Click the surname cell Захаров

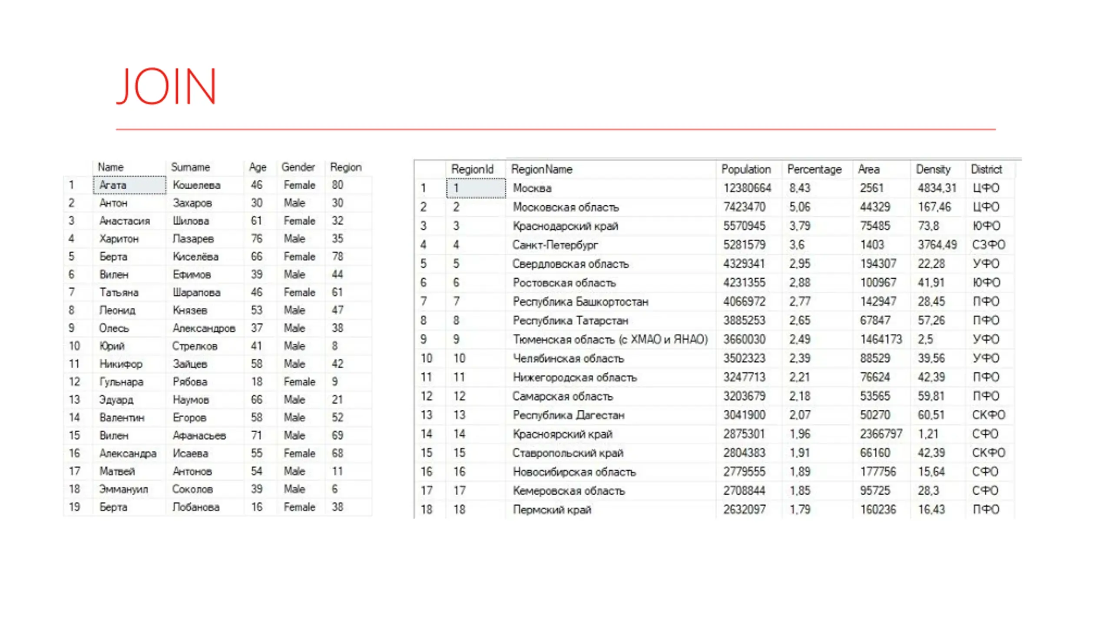pyautogui.click(x=192, y=203)
